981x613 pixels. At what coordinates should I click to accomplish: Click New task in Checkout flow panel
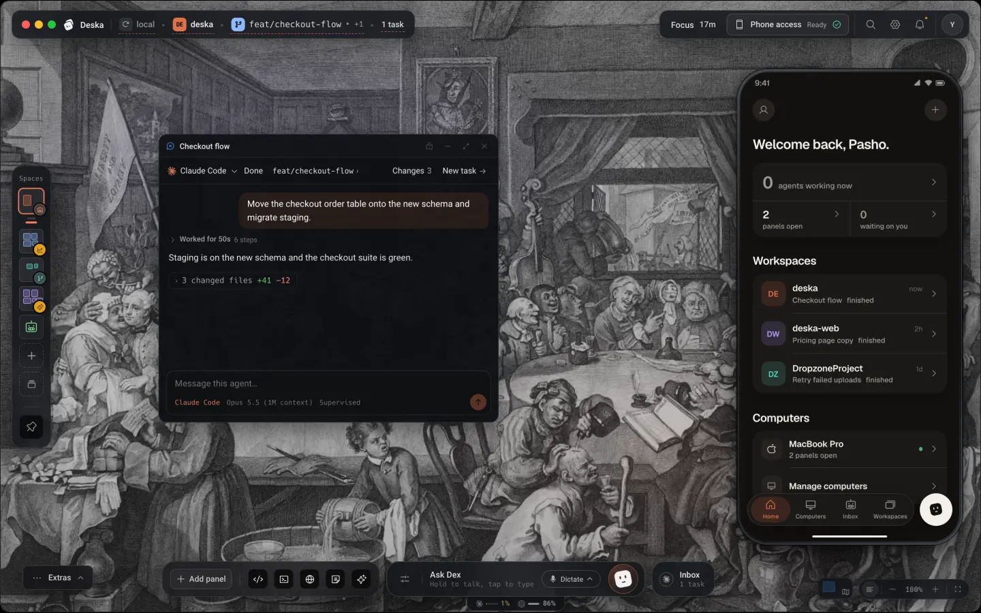point(464,171)
